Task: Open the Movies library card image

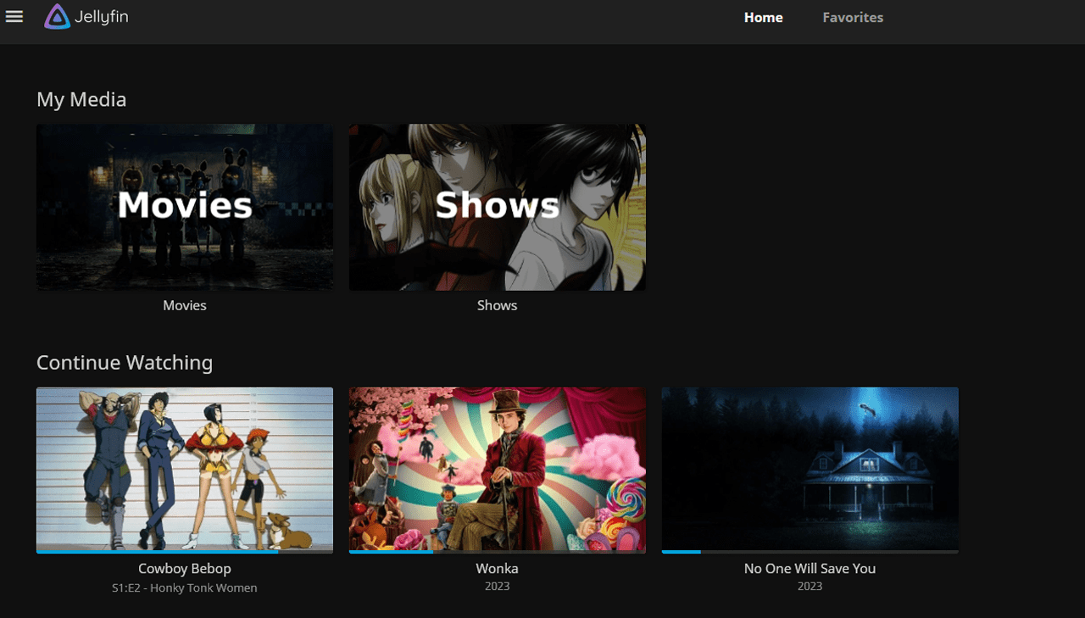Action: [x=185, y=207]
